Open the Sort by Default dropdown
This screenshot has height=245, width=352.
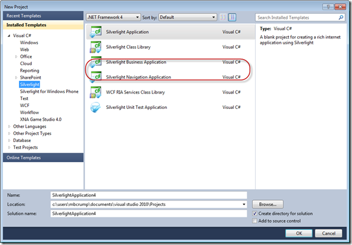(x=188, y=17)
